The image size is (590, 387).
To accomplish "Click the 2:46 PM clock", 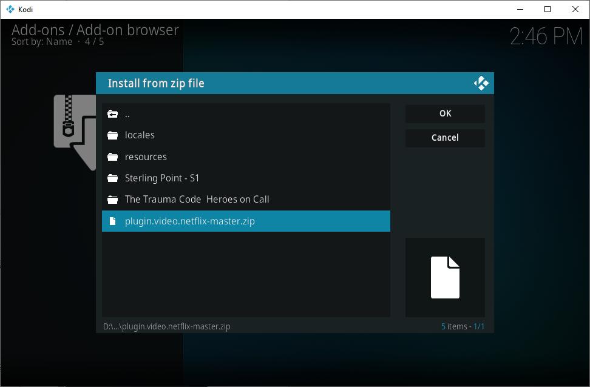I will click(546, 36).
